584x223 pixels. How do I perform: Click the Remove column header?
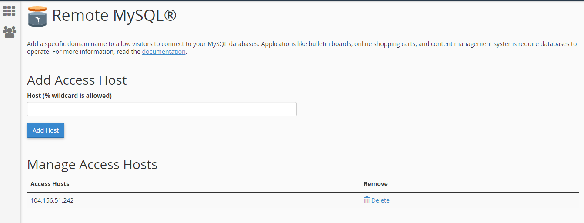click(375, 184)
